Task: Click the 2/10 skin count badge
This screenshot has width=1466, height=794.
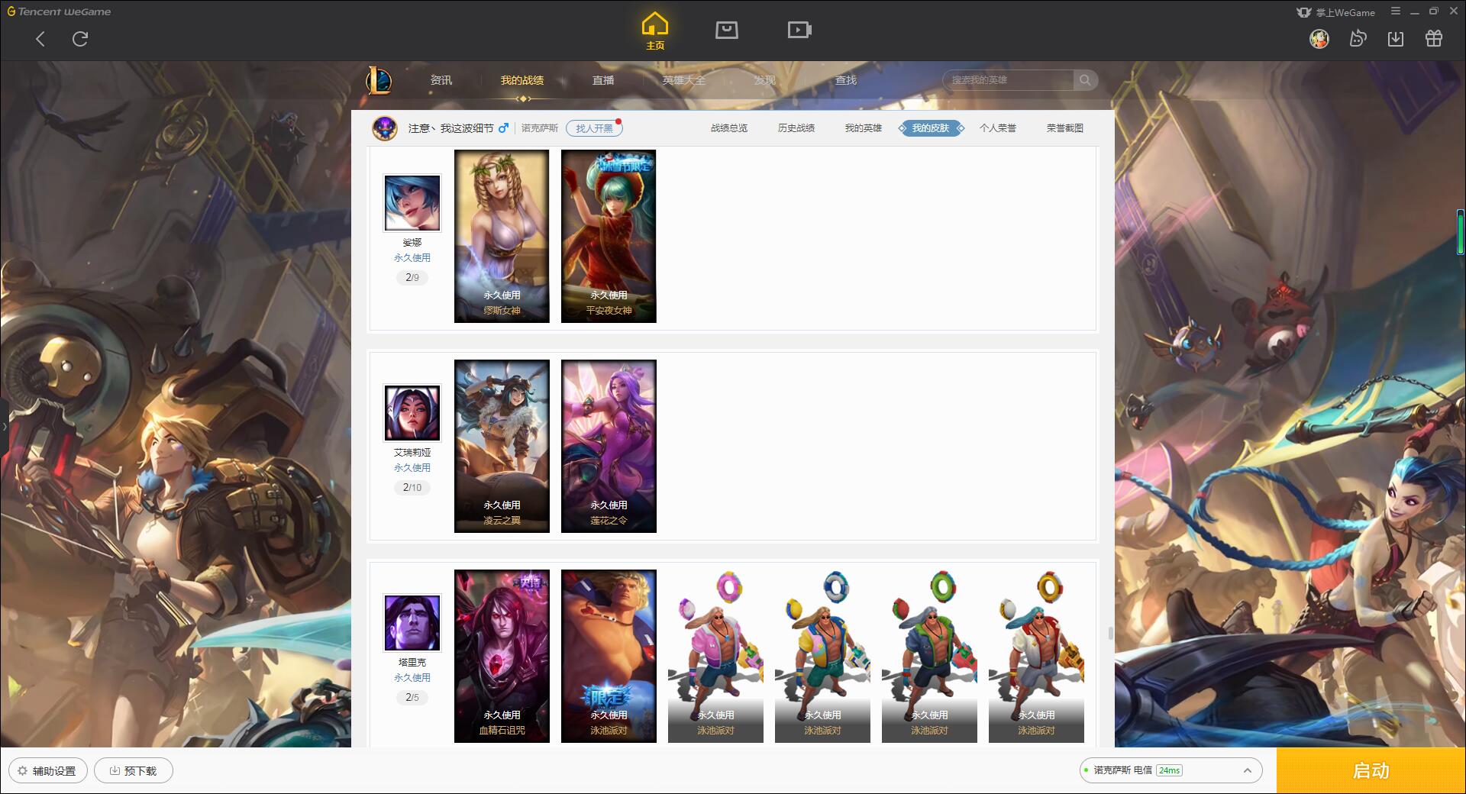Action: click(412, 487)
